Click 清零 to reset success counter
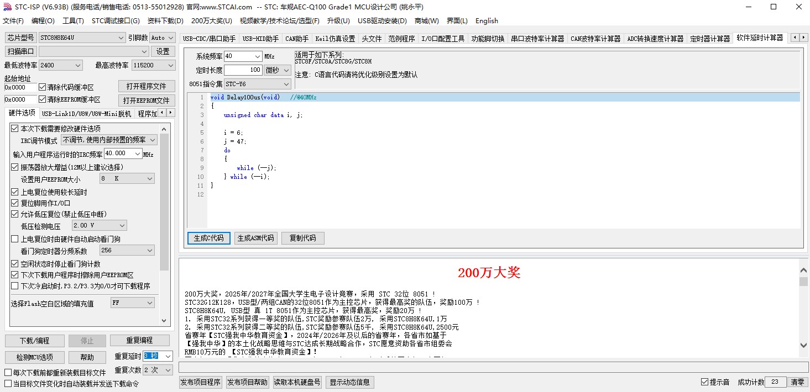Image resolution: width=810 pixels, height=392 pixels. 797,382
